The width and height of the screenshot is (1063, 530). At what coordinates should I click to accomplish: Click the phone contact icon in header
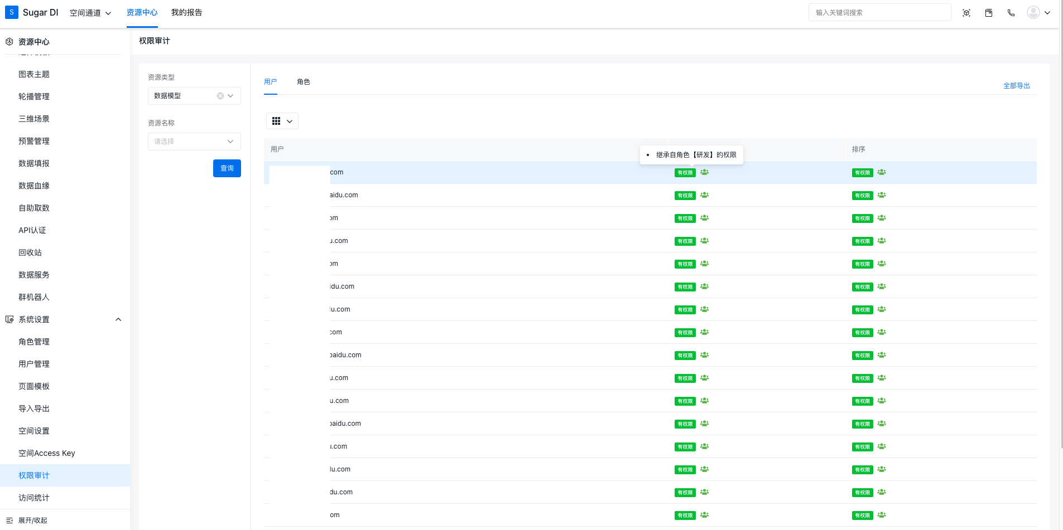pos(1011,13)
